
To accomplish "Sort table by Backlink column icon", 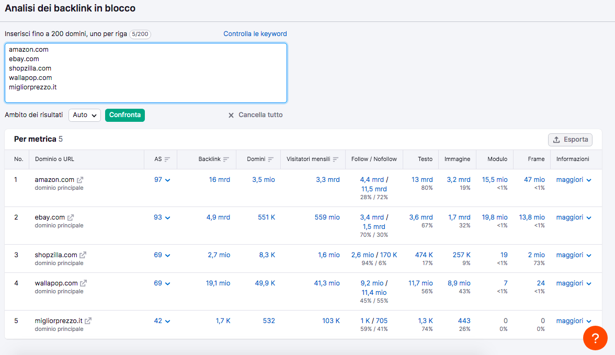I will pyautogui.click(x=226, y=159).
